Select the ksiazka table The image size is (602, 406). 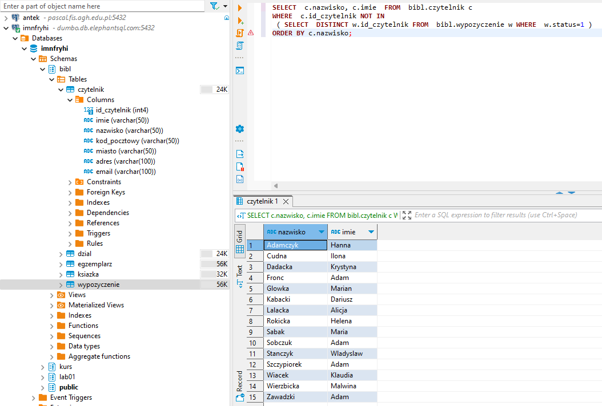coord(88,274)
